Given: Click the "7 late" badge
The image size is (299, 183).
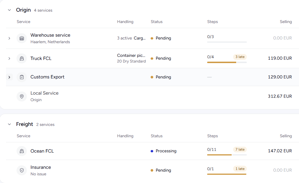Looking at the screenshot, I should click(240, 149).
